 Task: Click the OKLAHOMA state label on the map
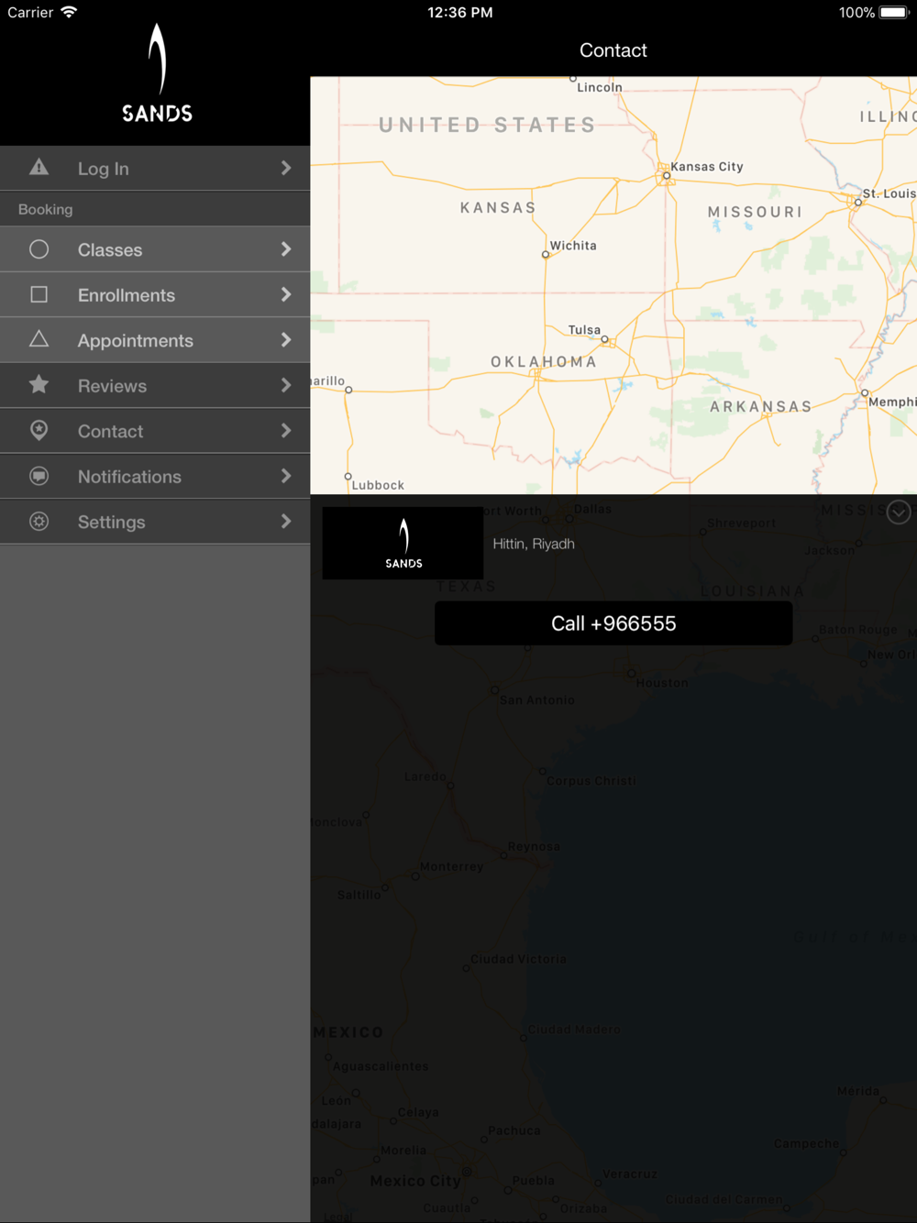tap(544, 361)
